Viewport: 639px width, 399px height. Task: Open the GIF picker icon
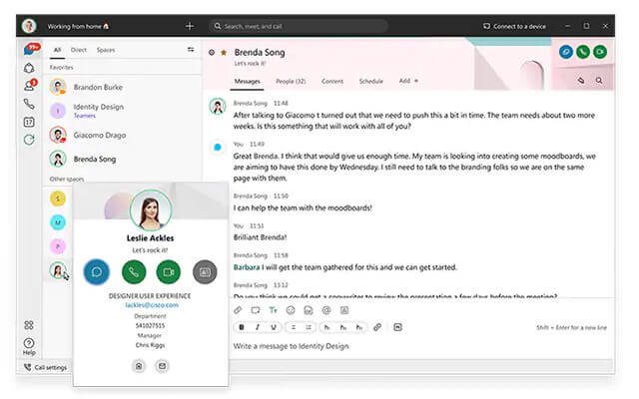point(309,310)
